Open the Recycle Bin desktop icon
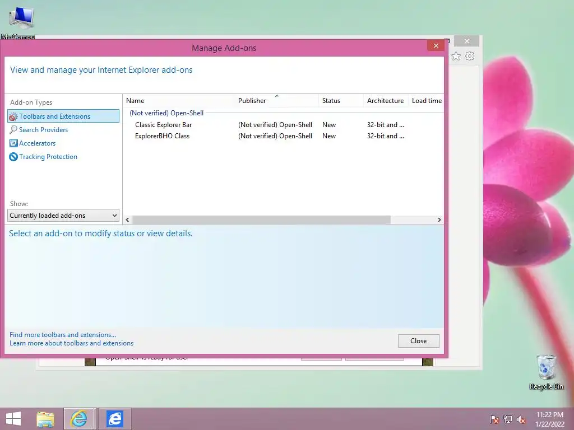 (x=546, y=372)
